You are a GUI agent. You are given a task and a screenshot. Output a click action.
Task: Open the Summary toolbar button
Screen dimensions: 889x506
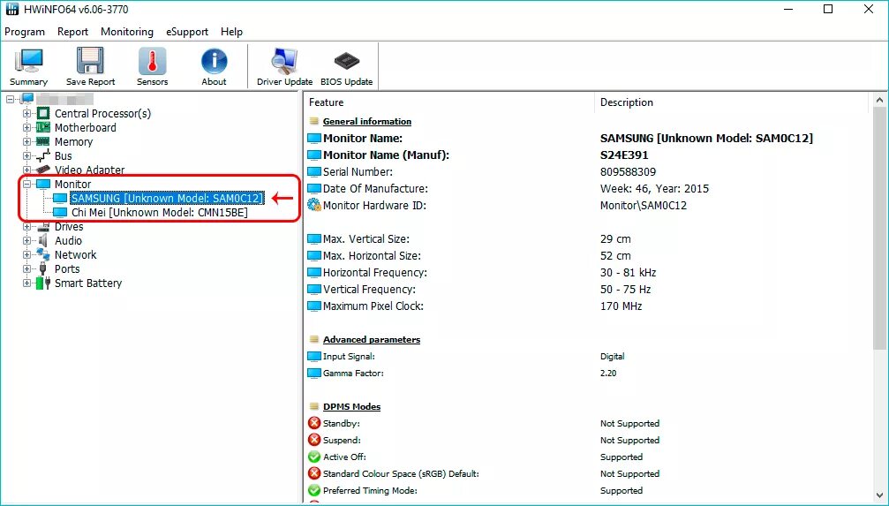click(x=28, y=66)
